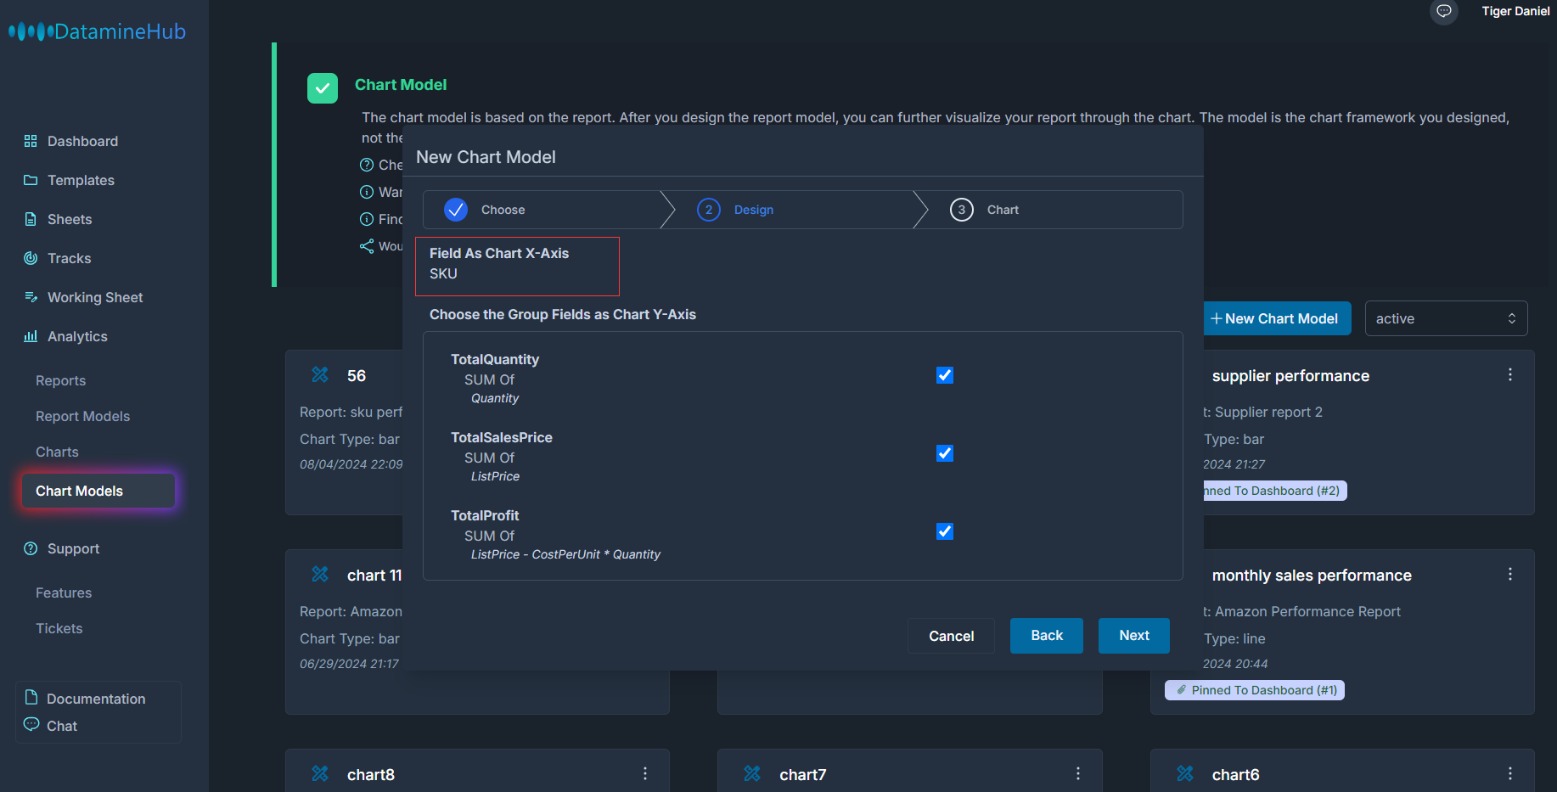The image size is (1557, 792).
Task: Click the Pinned To Dashboard (#2) badge
Action: 1274,491
